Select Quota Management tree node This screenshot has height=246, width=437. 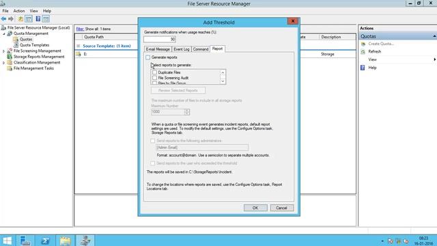click(31, 33)
